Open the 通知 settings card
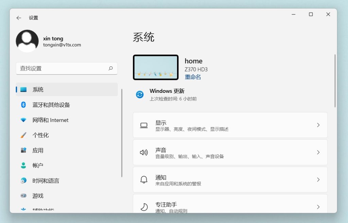Viewport: 348px width, 223px height. click(230, 179)
